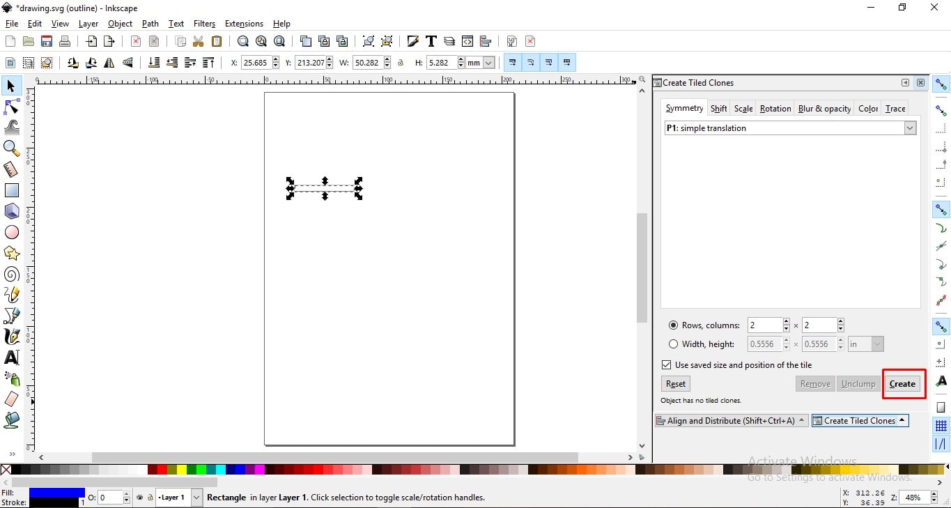The height and width of the screenshot is (508, 951).
Task: Select the Paint Bucket fill tool
Action: 11,420
